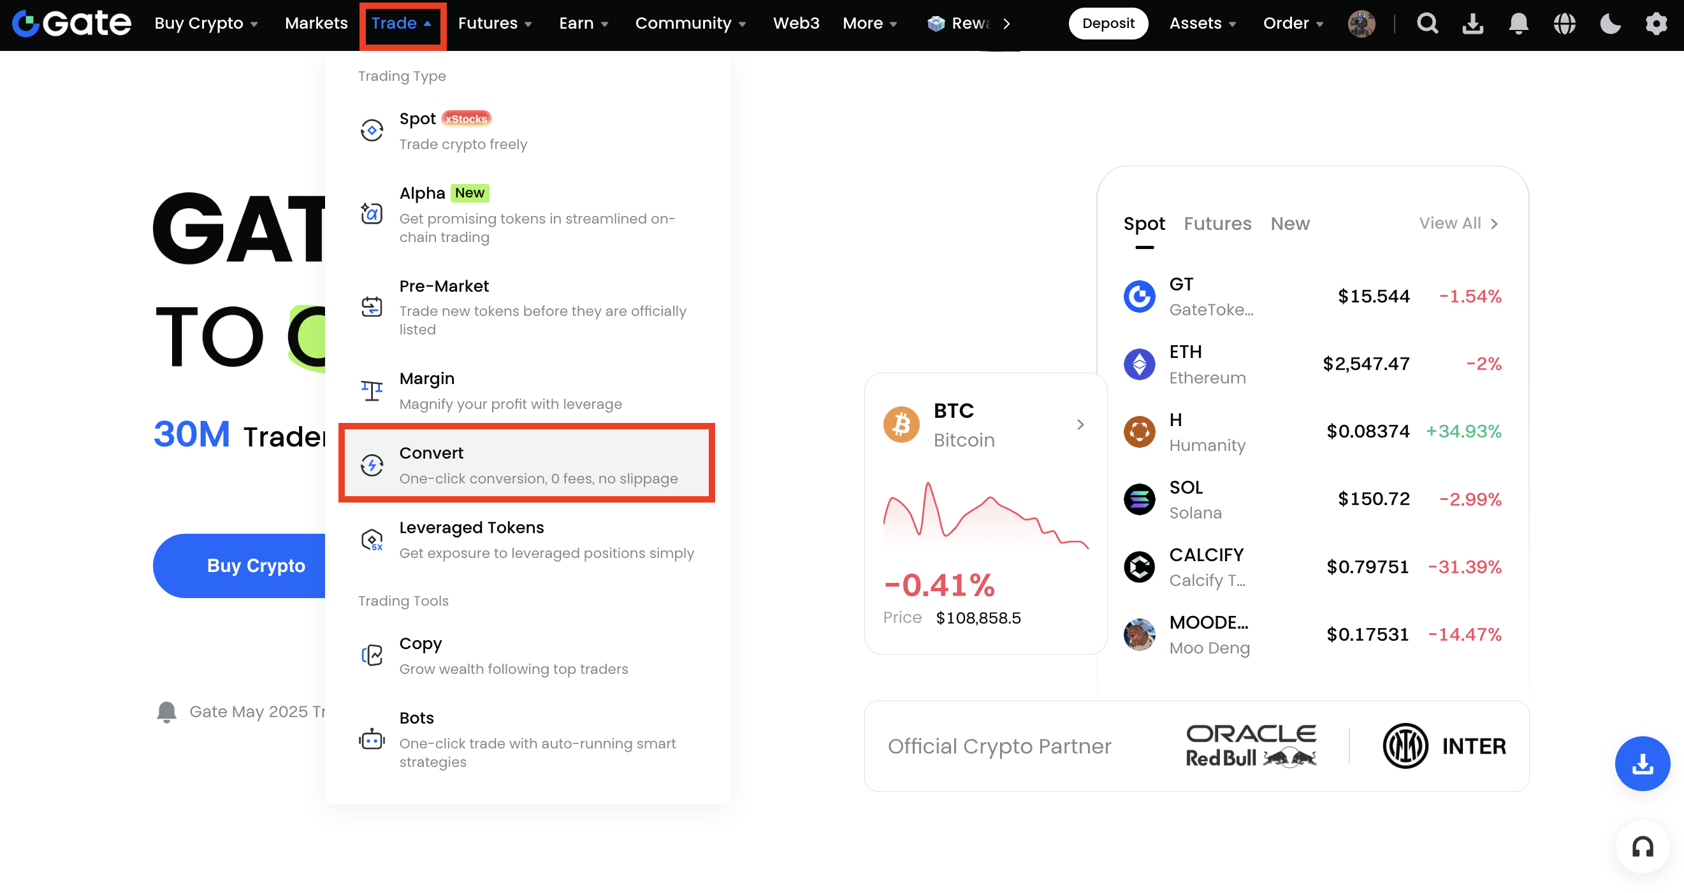Open customer support headset icon

(1642, 847)
